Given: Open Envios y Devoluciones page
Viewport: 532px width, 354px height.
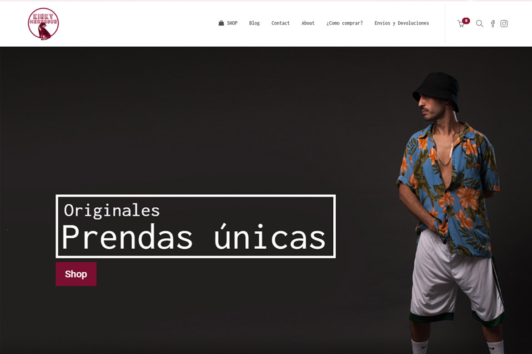Looking at the screenshot, I should point(402,23).
